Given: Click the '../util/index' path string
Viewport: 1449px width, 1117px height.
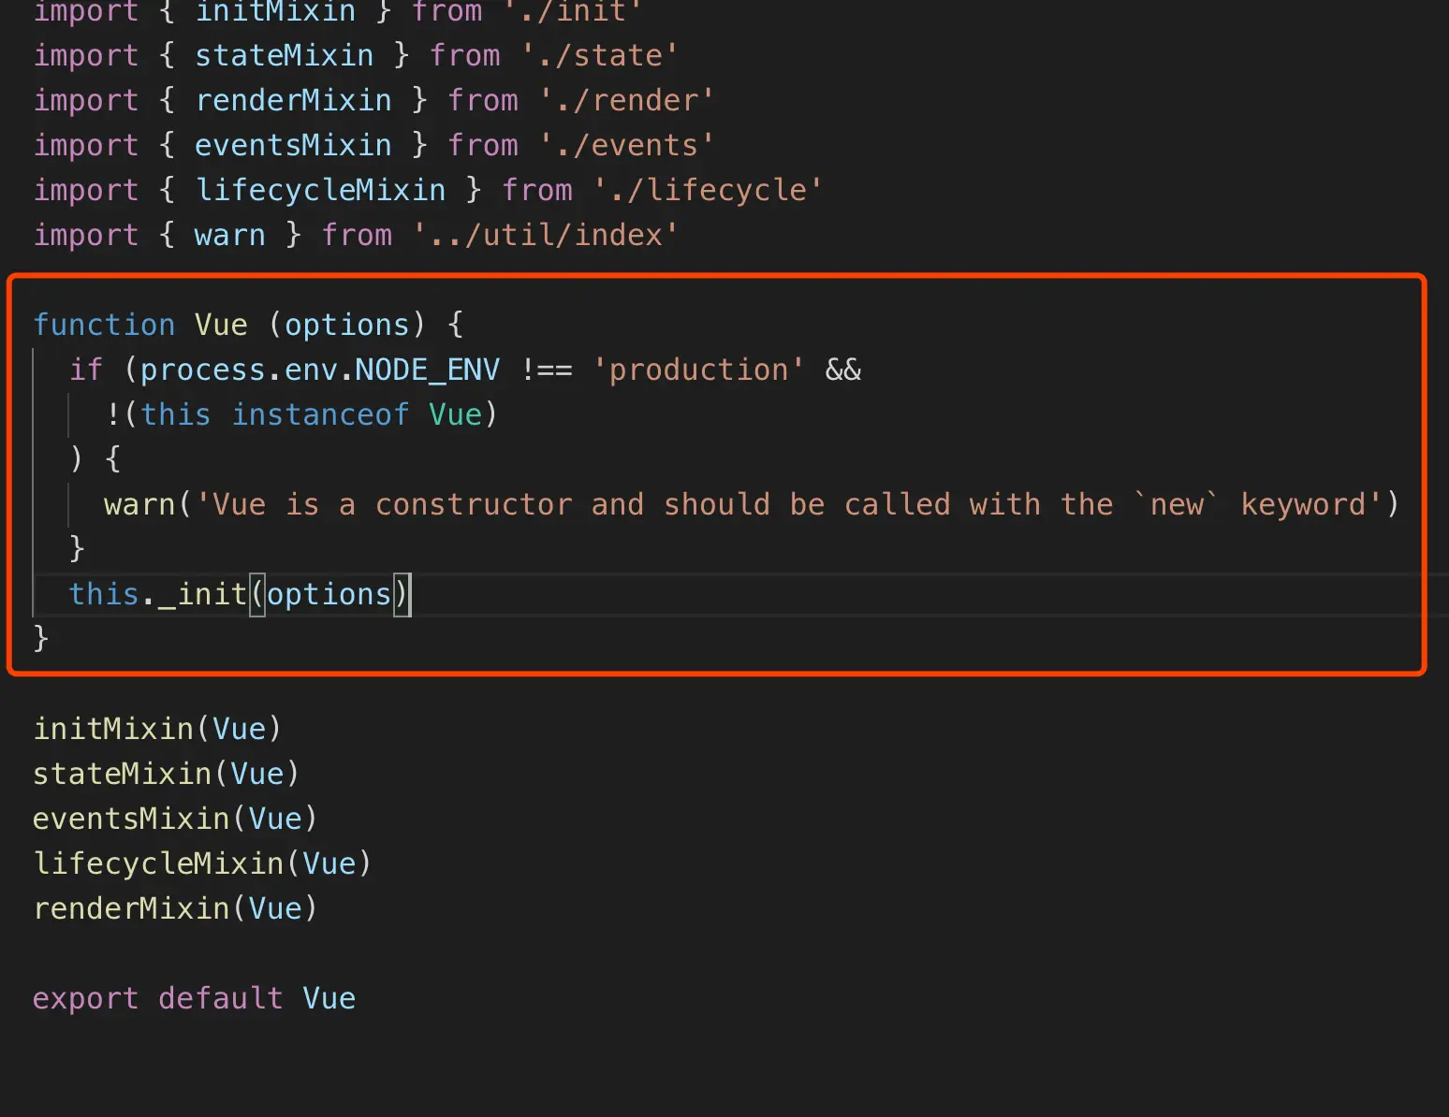Looking at the screenshot, I should (x=546, y=235).
